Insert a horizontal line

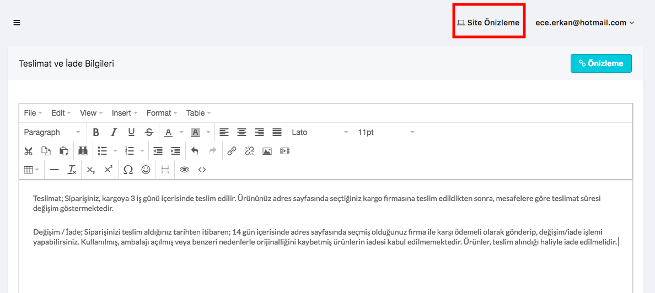pyautogui.click(x=54, y=170)
